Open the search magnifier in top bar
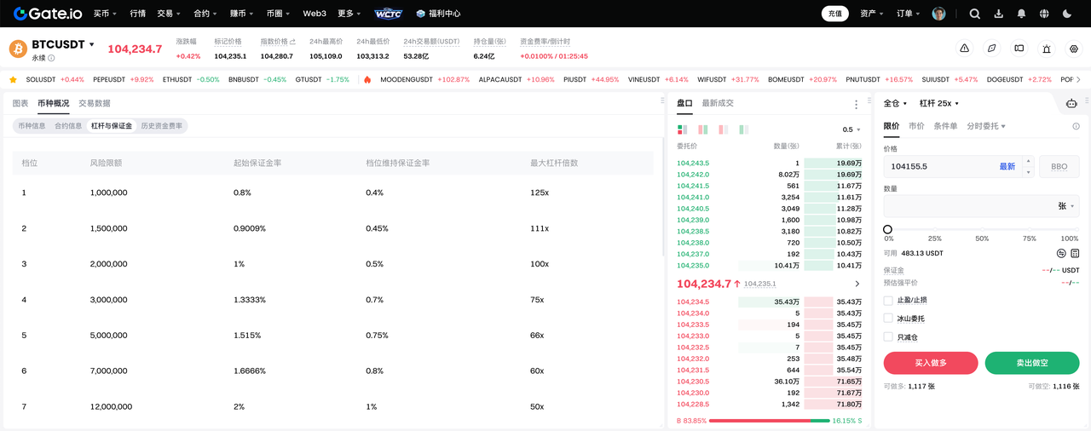 coord(975,14)
